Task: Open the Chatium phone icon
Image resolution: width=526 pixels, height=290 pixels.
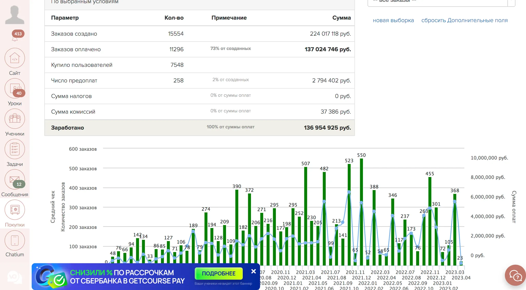Action: pyautogui.click(x=15, y=240)
